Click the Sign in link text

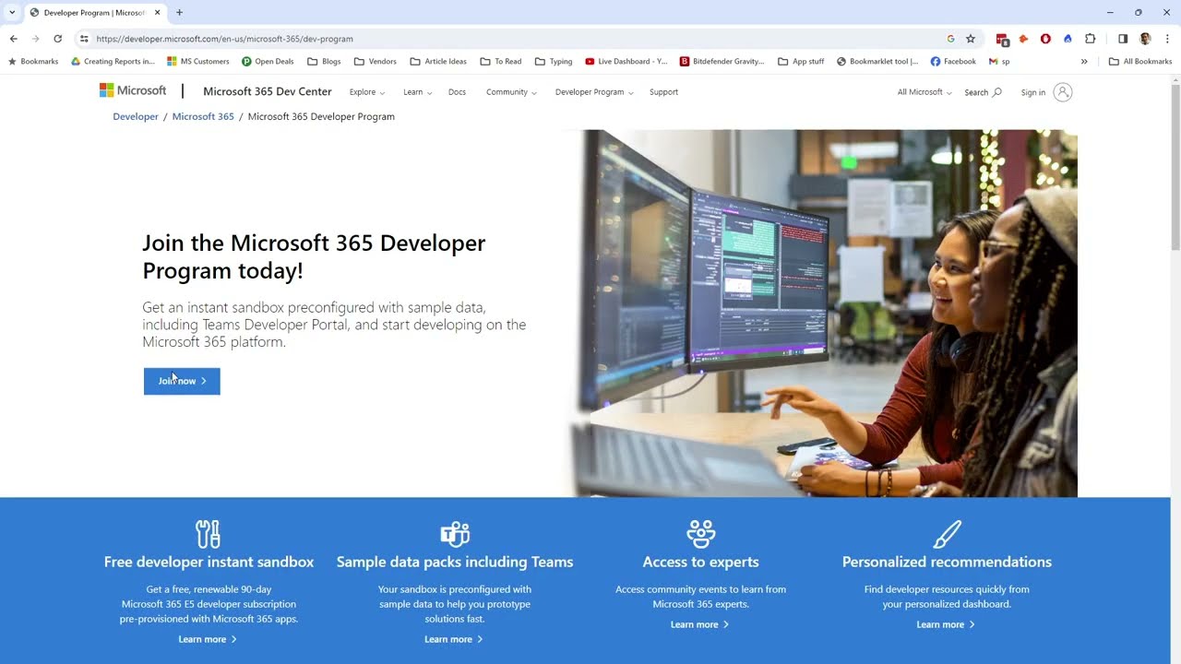pos(1032,92)
